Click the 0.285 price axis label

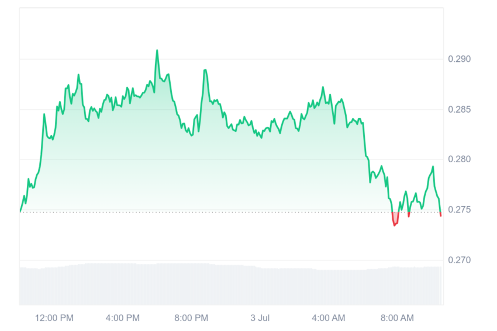[459, 110]
